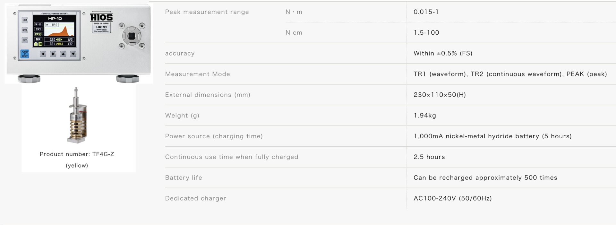Viewport: 616px width, 225px height.
Task: Click the MODE button on the HP-10 panel
Action: coord(25,30)
